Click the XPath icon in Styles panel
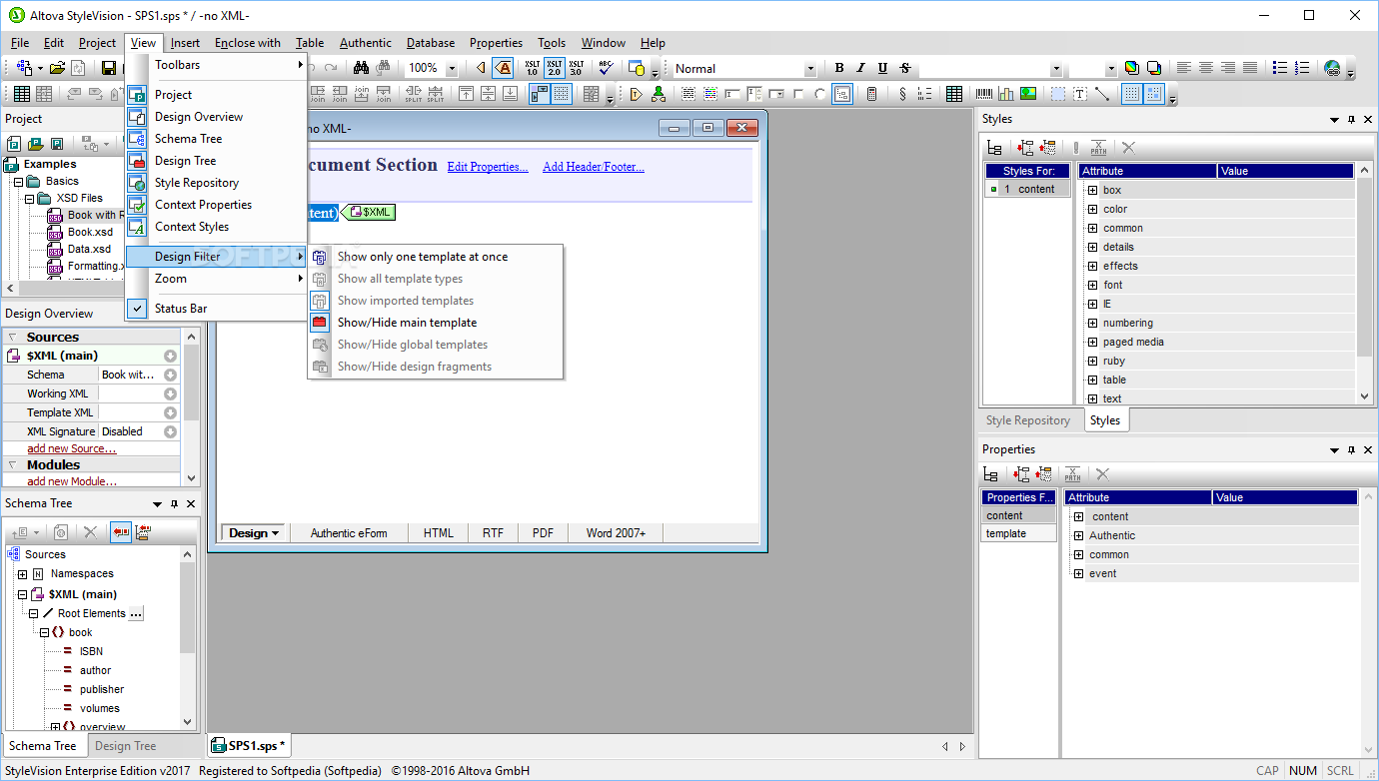1379x781 pixels. pos(1098,147)
